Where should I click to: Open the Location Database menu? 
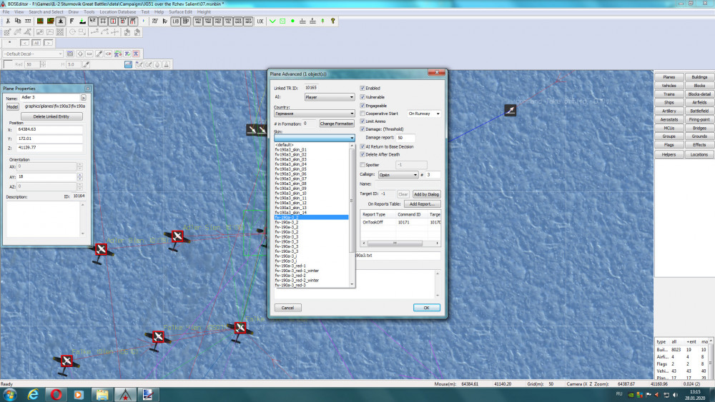118,12
